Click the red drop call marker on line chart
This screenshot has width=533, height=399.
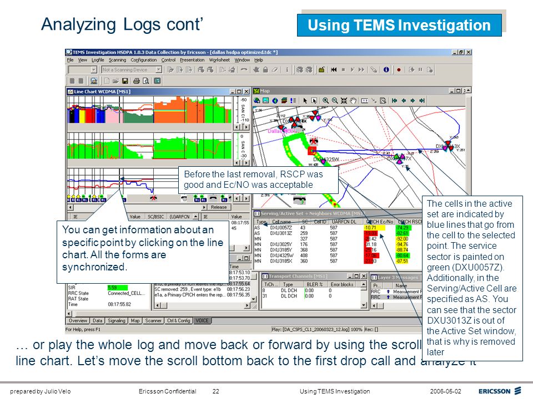(153, 198)
